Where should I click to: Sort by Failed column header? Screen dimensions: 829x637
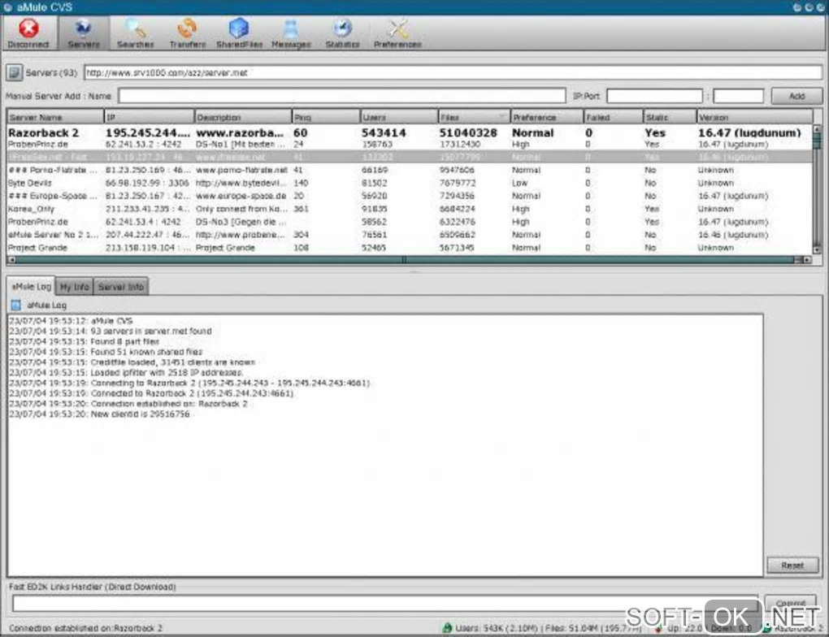[x=614, y=117]
